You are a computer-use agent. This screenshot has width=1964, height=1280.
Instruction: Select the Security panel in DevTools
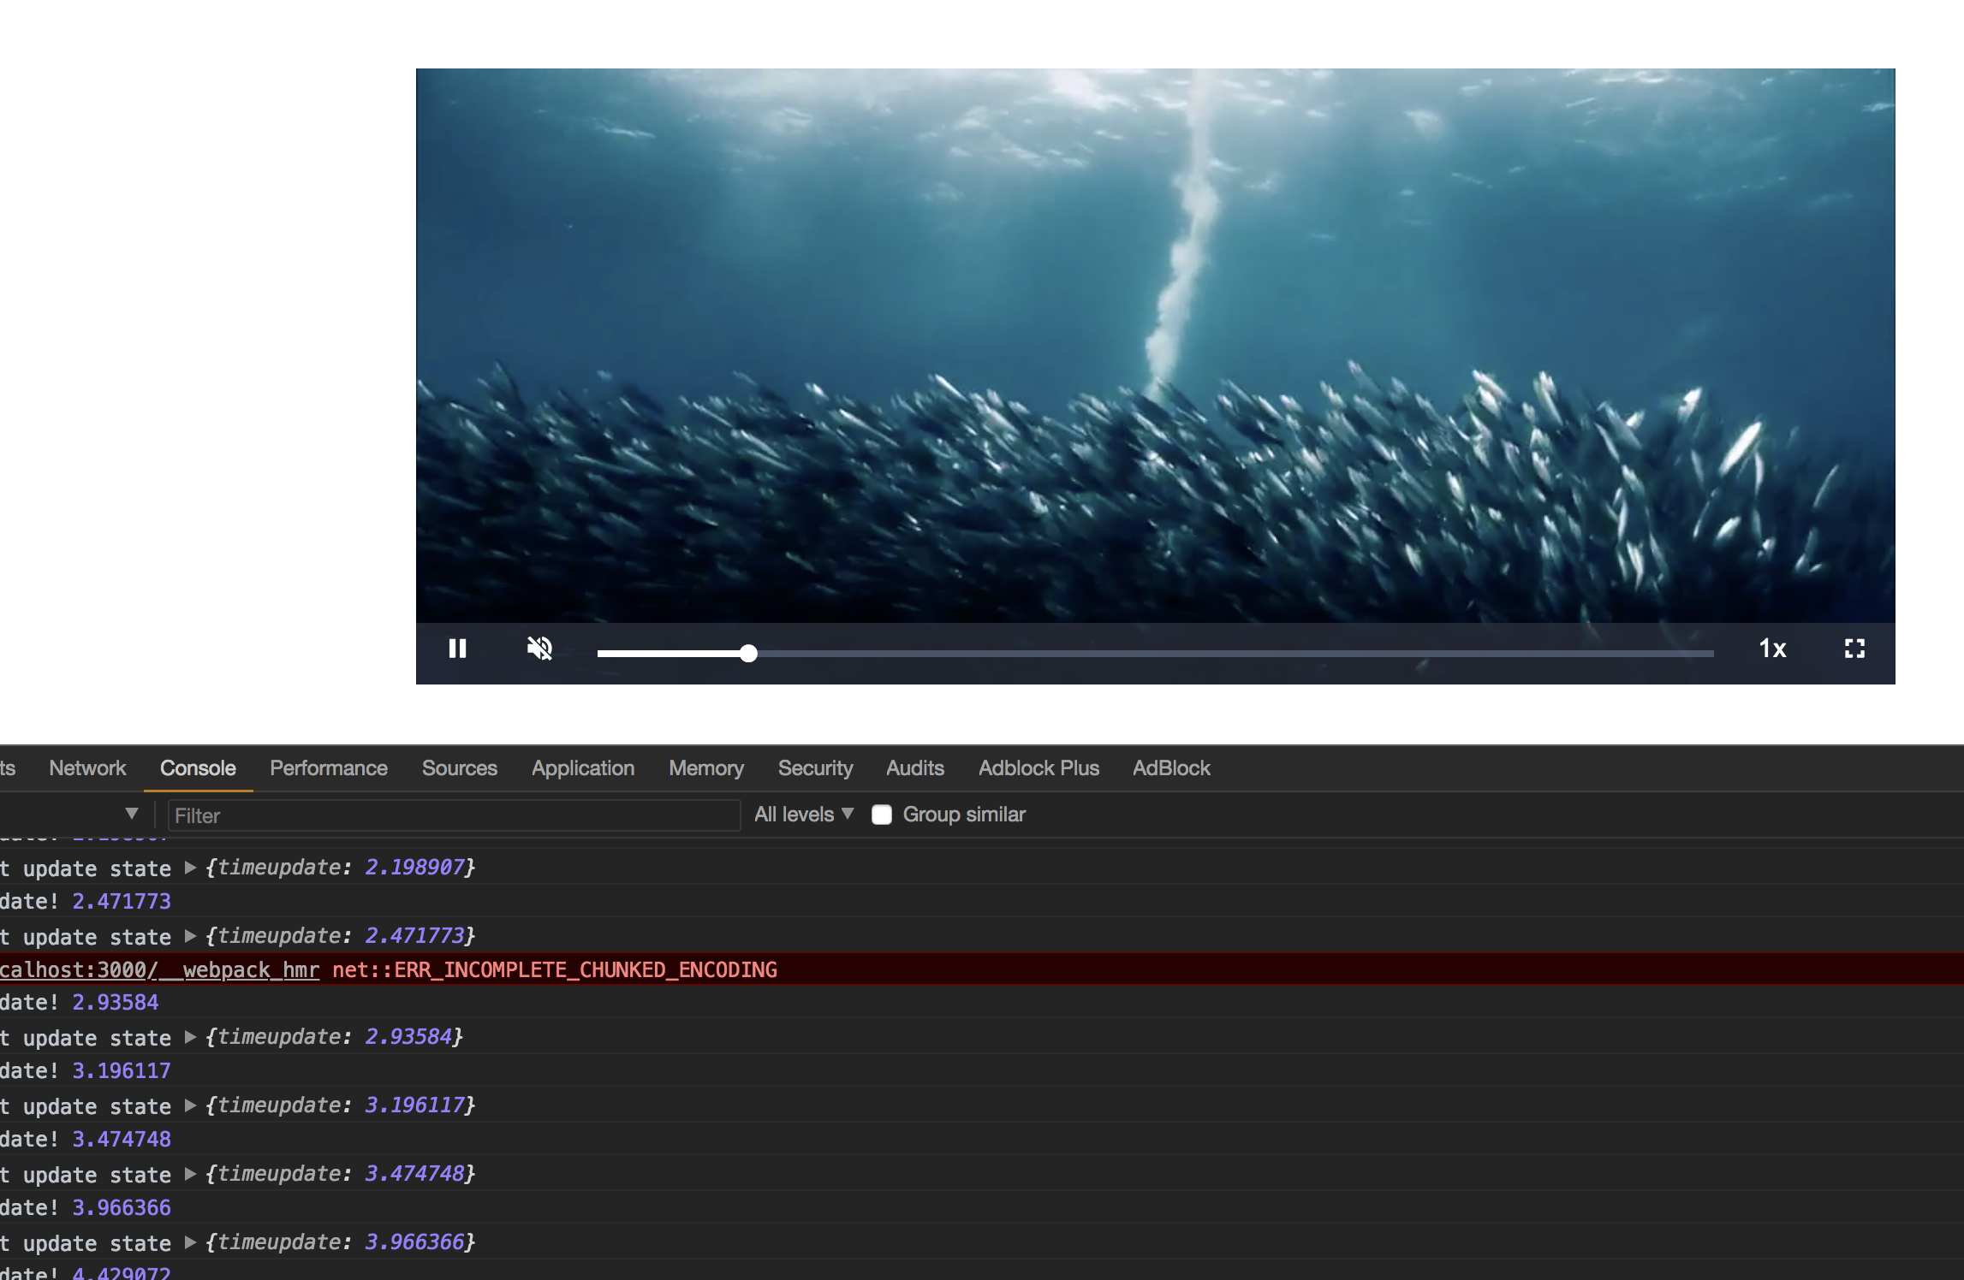click(814, 767)
